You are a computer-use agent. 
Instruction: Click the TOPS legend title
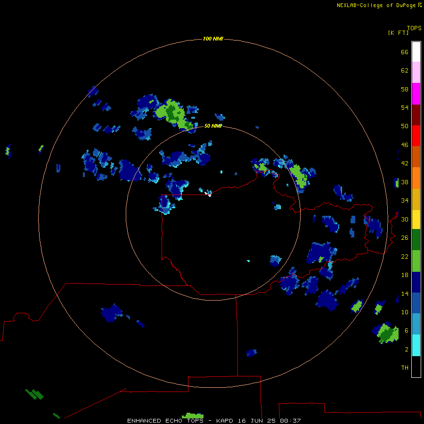[414, 28]
